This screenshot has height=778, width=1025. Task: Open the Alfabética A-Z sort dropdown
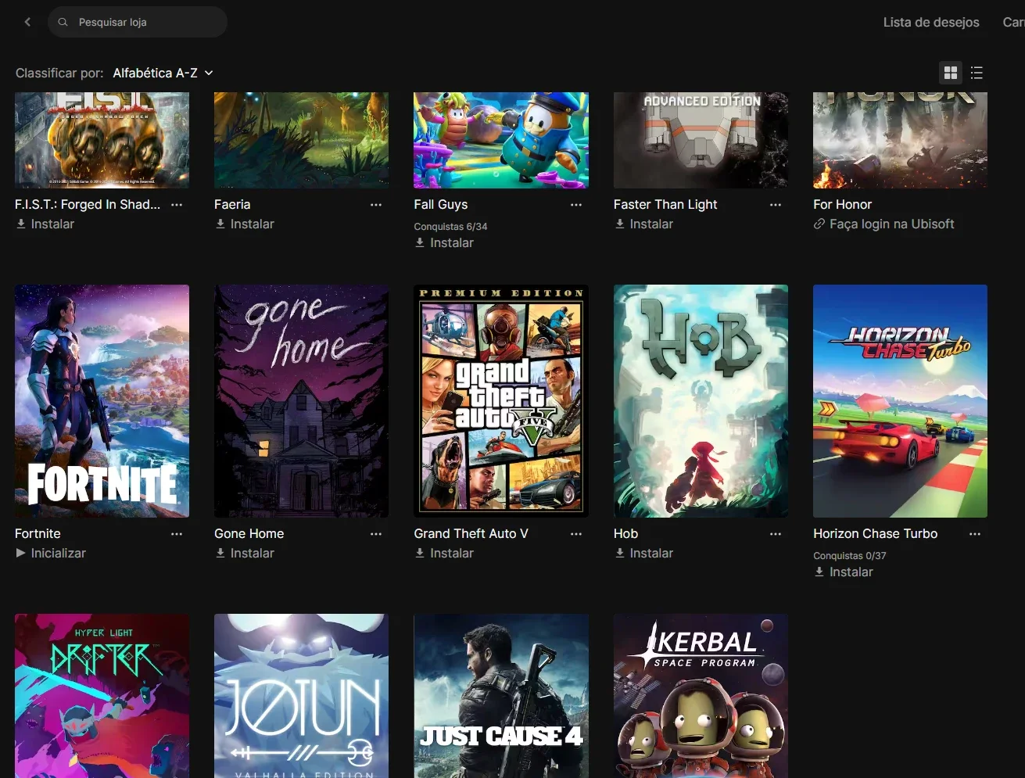click(x=163, y=73)
